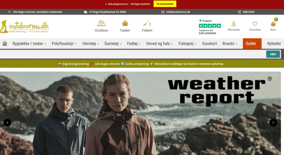Go to next slide with right arrow

pyautogui.click(x=273, y=123)
